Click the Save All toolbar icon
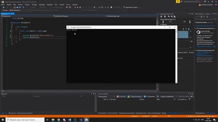 20,7
